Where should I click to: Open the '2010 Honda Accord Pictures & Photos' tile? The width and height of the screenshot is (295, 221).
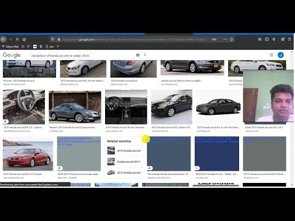click(x=264, y=153)
